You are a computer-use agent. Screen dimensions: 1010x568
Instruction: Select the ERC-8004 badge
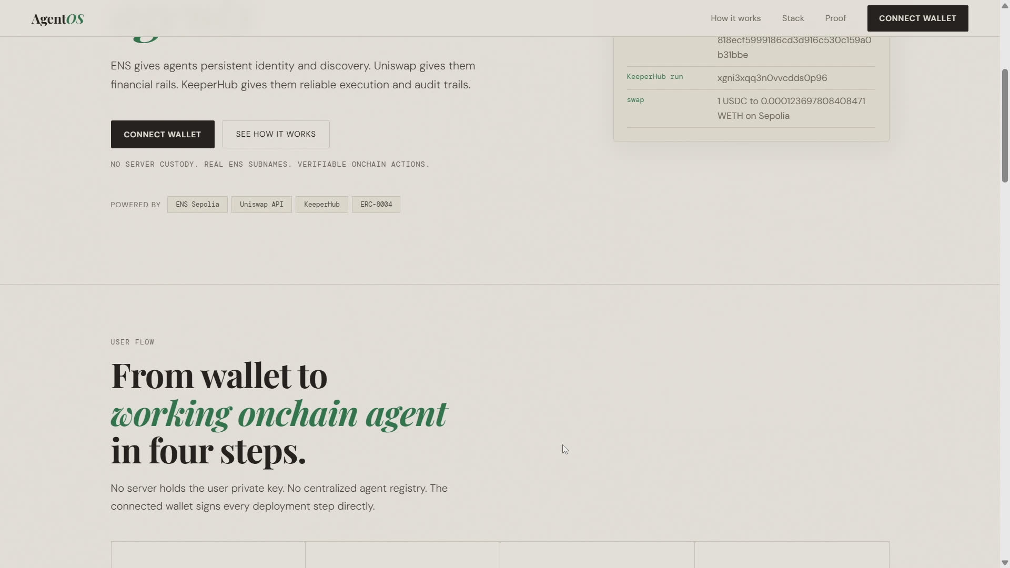click(x=376, y=205)
